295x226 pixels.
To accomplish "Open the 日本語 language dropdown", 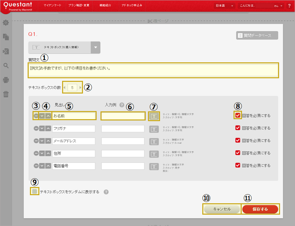I will tap(225, 6).
